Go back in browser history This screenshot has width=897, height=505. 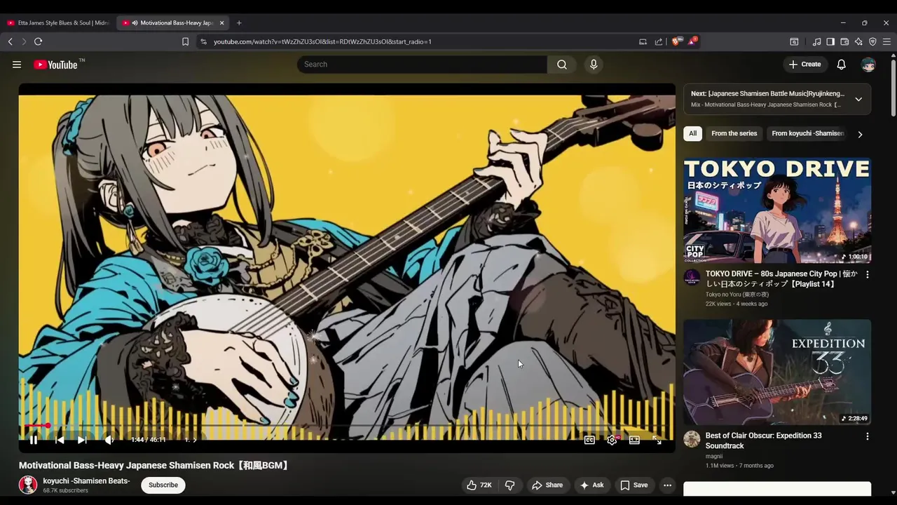(x=11, y=41)
